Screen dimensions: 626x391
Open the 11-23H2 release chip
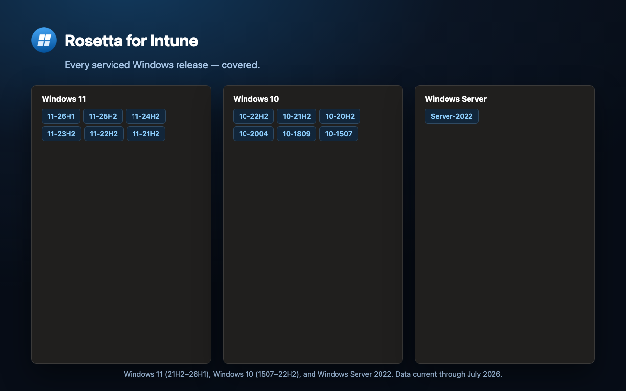[x=61, y=134]
